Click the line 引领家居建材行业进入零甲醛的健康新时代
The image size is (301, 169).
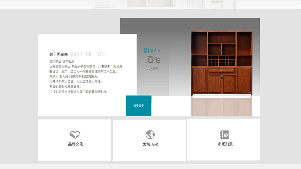pyautogui.click(x=78, y=92)
